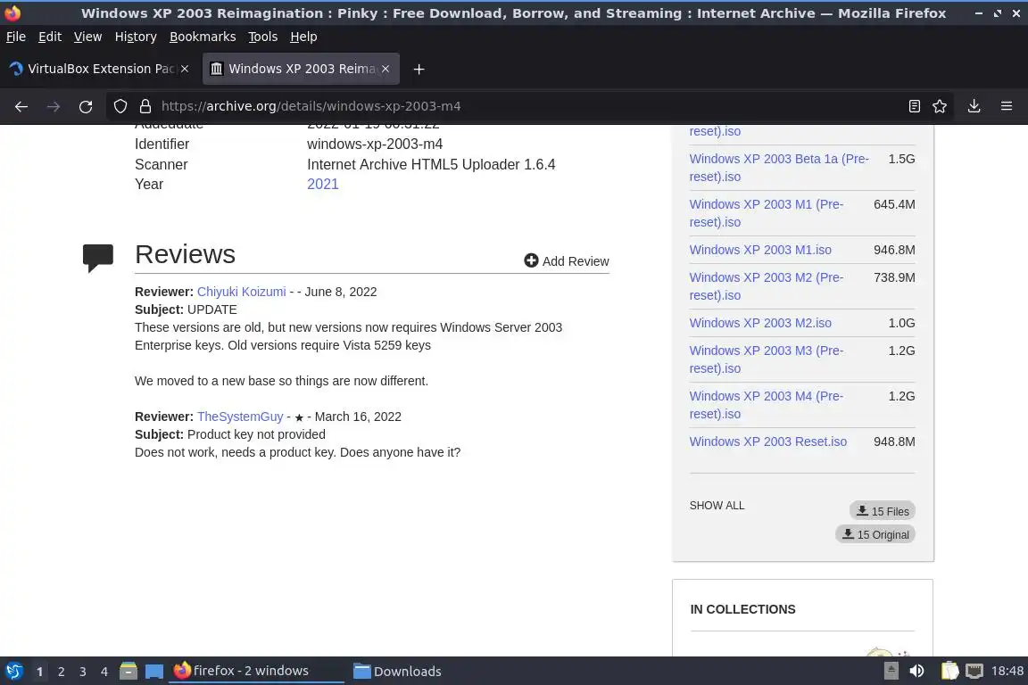Download Windows XP 2003 Beta 1a (Pre-reset).iso
This screenshot has height=685, width=1028.
pos(779,168)
